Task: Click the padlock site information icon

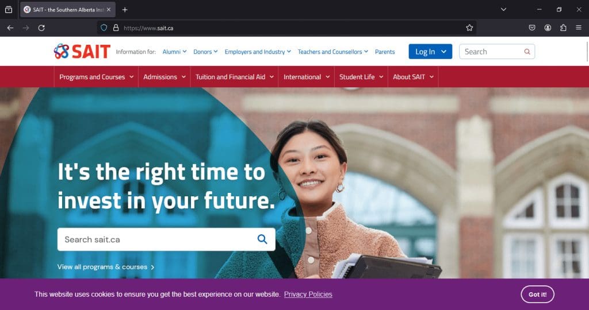Action: click(x=116, y=28)
